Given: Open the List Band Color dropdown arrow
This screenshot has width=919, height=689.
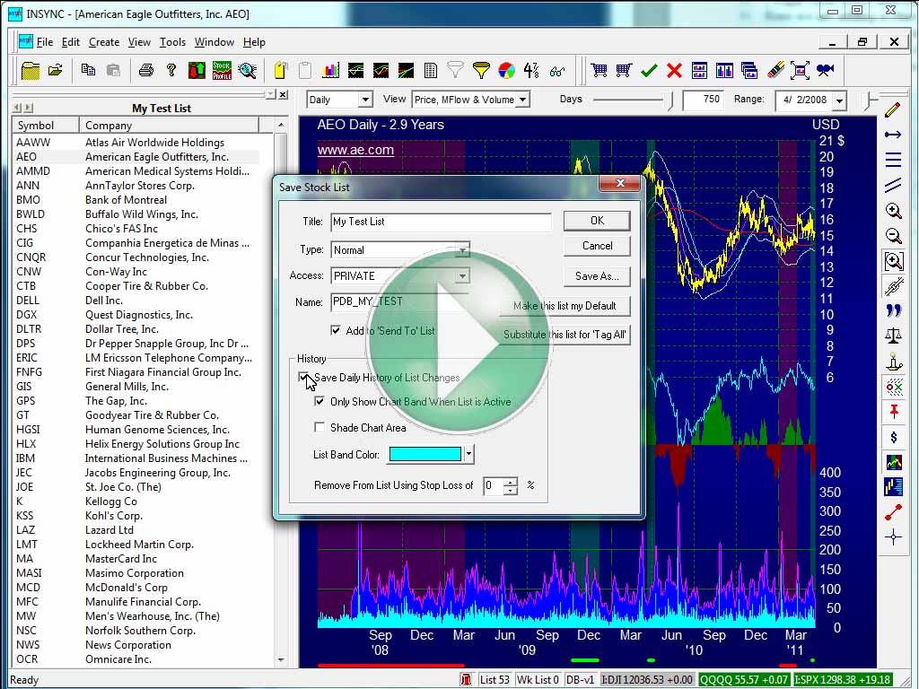Looking at the screenshot, I should point(468,454).
